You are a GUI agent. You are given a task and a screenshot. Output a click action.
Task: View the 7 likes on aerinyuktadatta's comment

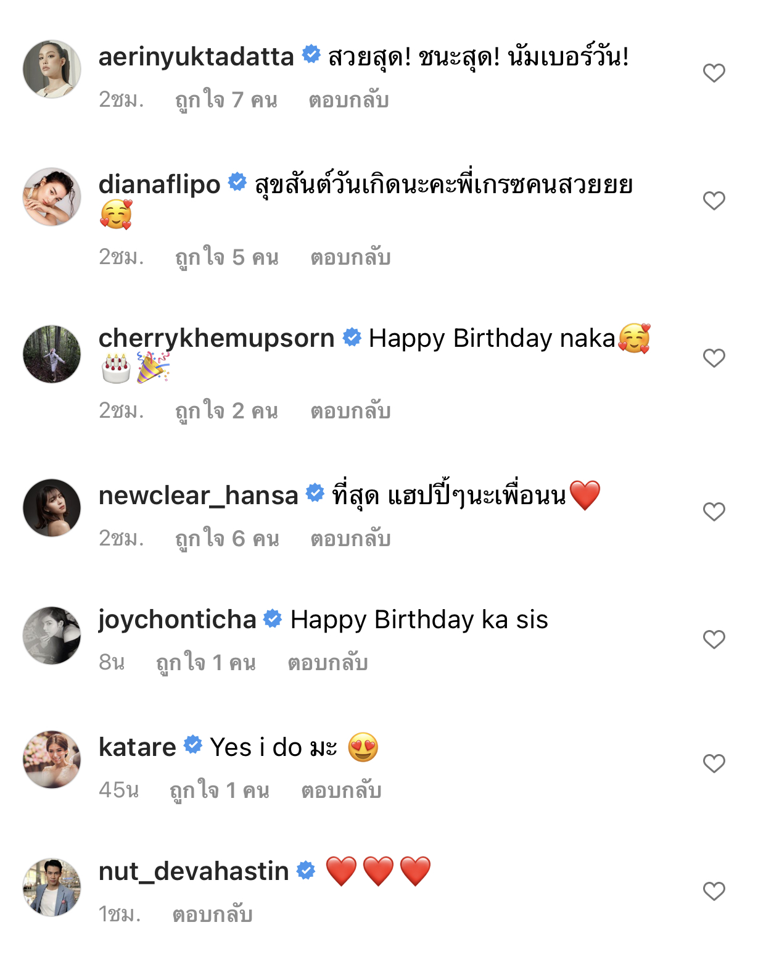click(226, 100)
